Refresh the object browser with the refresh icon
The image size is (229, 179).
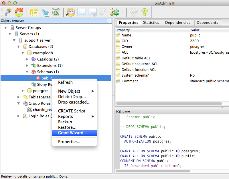coord(18,12)
